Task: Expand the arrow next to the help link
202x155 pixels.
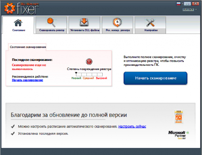Action: coord(196,9)
